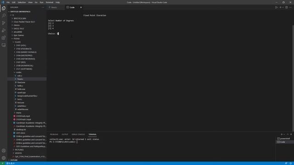Viewport: 294px width, 165px height.
Task: Open the Manage gear menu
Action: tap(4, 158)
